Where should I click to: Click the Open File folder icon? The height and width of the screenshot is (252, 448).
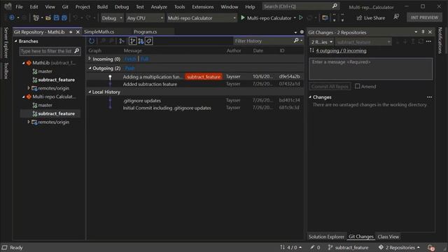tap(48, 18)
